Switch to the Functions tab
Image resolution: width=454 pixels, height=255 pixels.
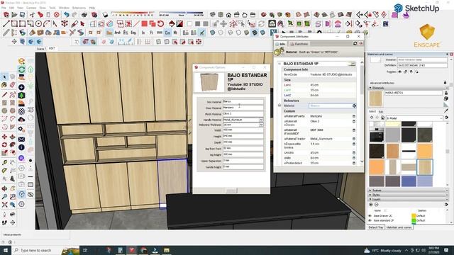pos(299,44)
